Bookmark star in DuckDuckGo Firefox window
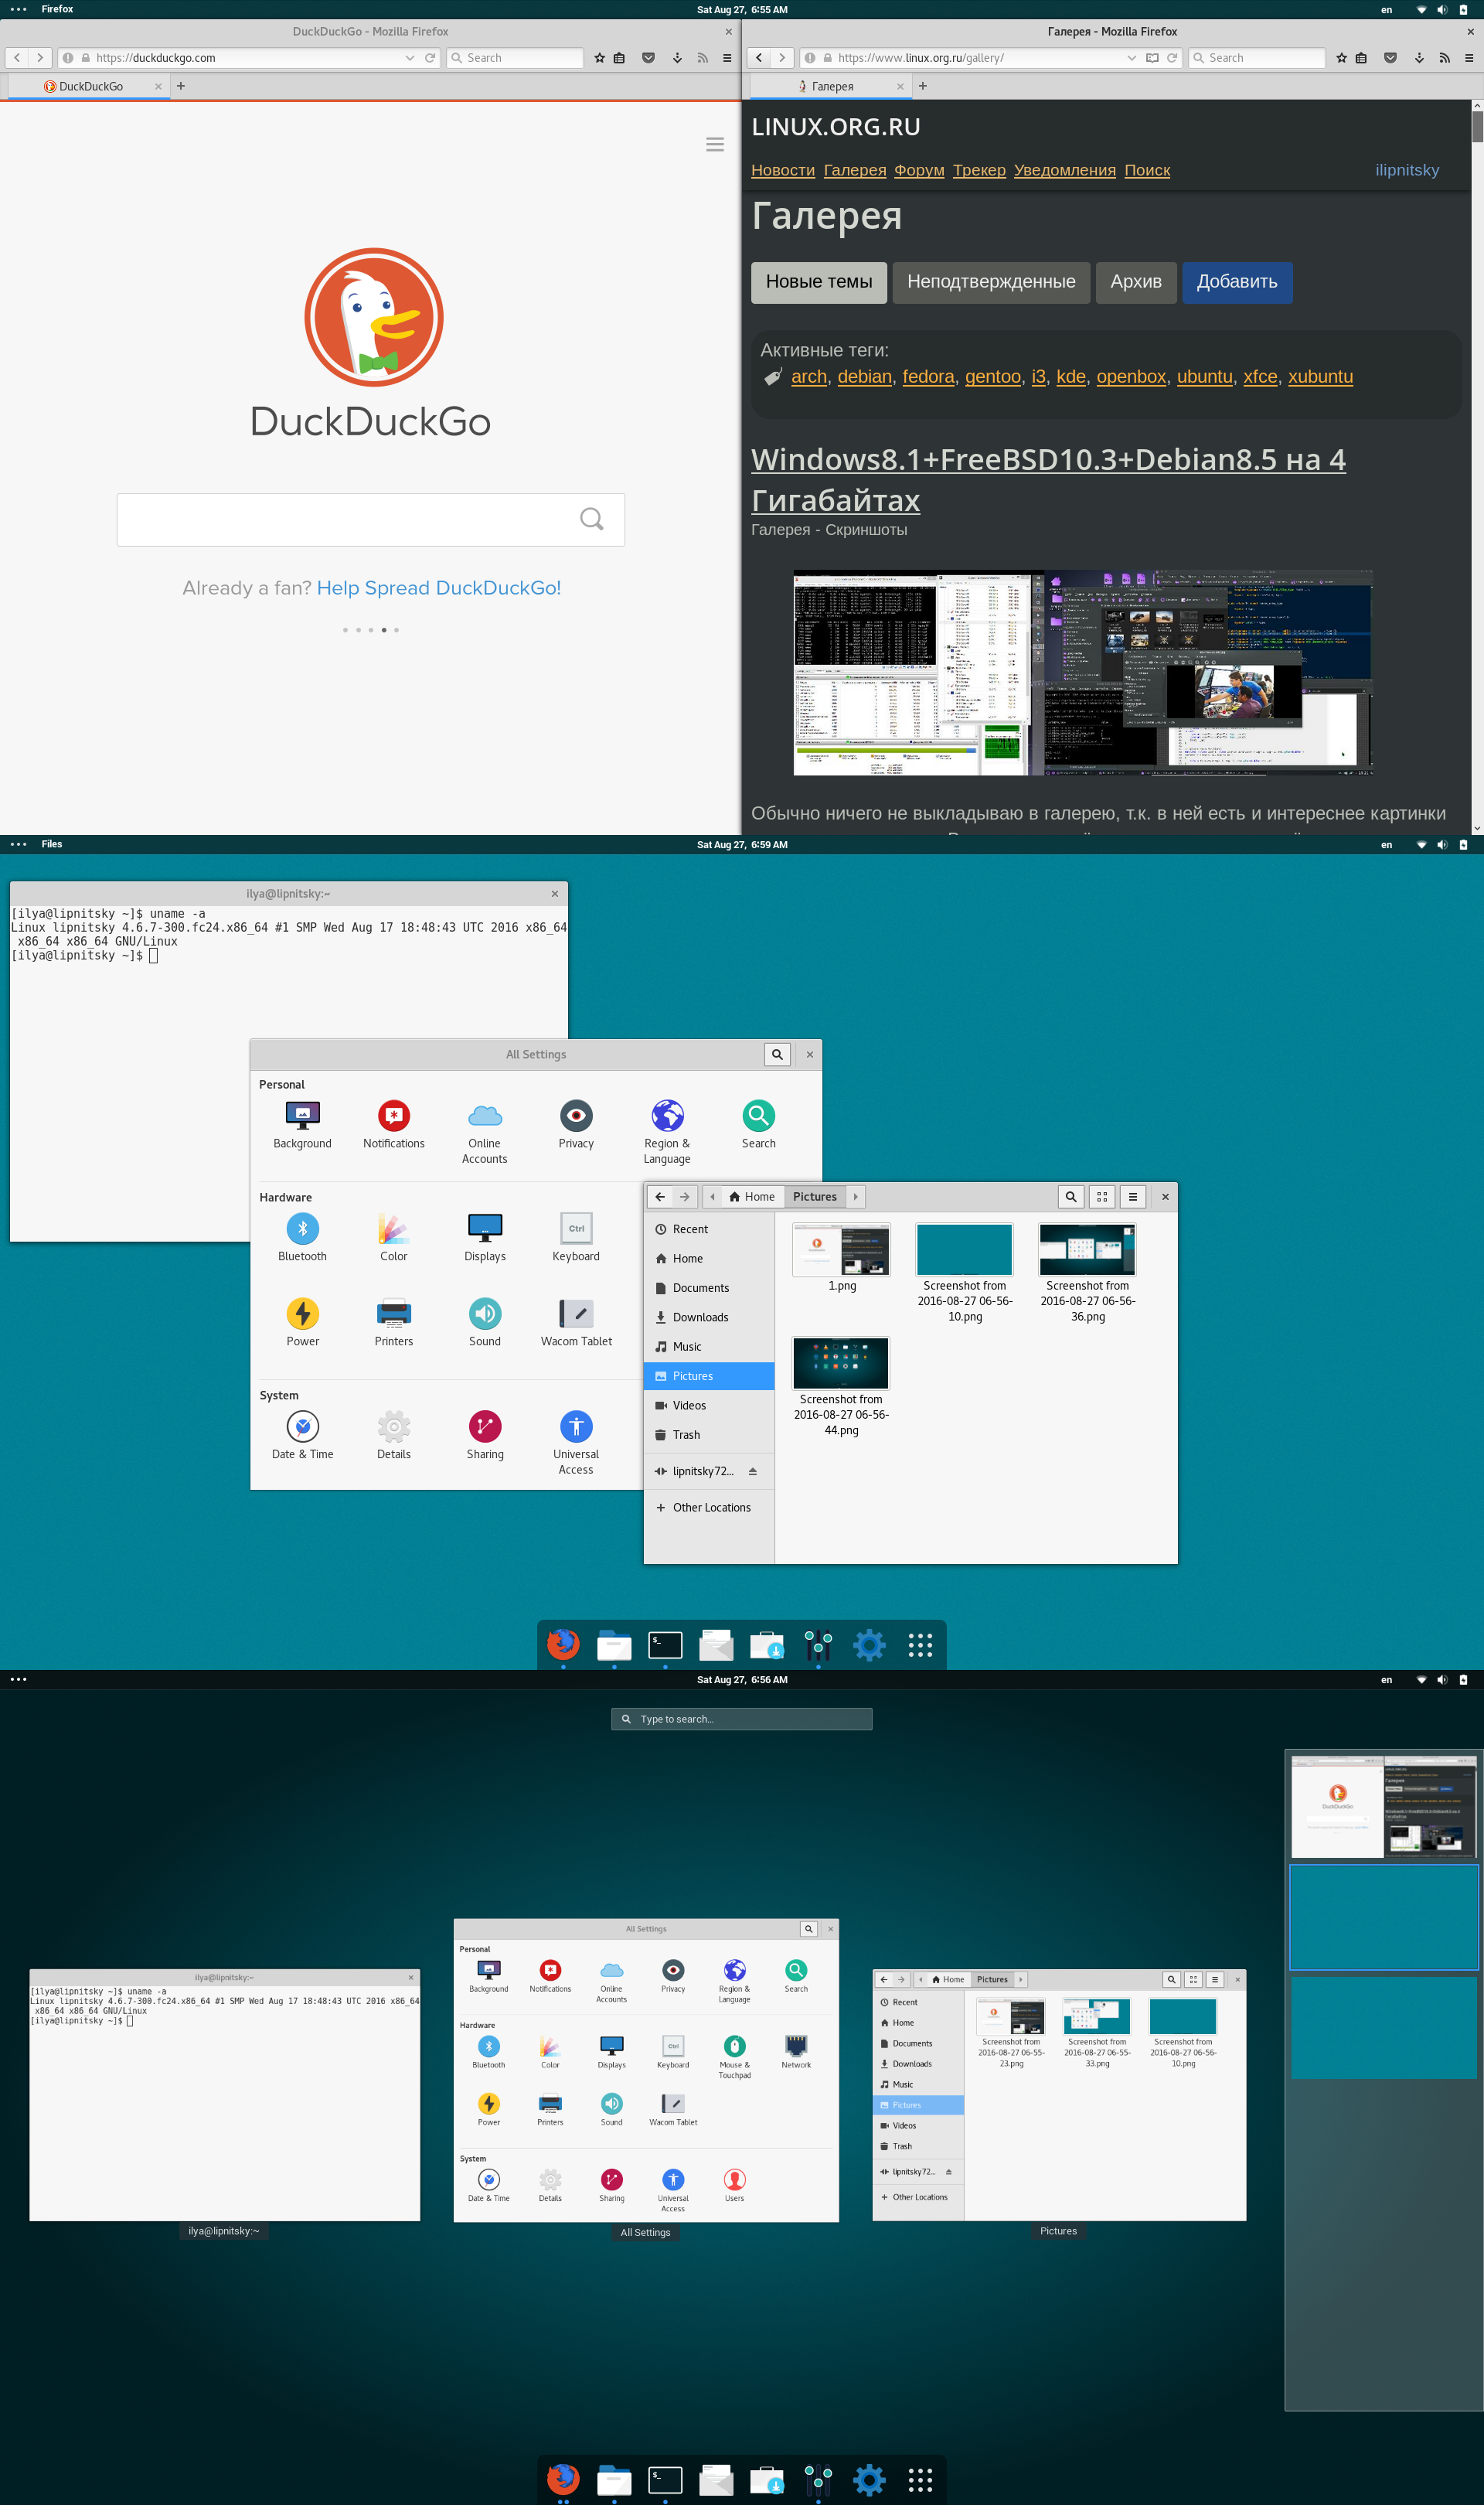 [599, 58]
